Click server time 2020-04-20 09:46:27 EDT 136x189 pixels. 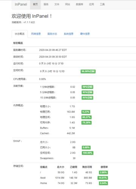(53, 50)
